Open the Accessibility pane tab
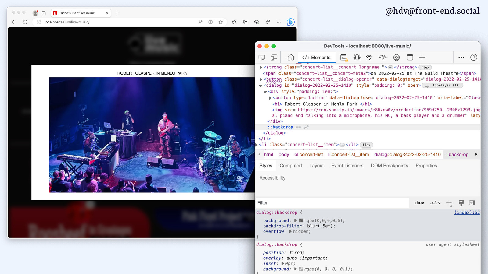Viewport: 488px width, 274px height. 272,178
